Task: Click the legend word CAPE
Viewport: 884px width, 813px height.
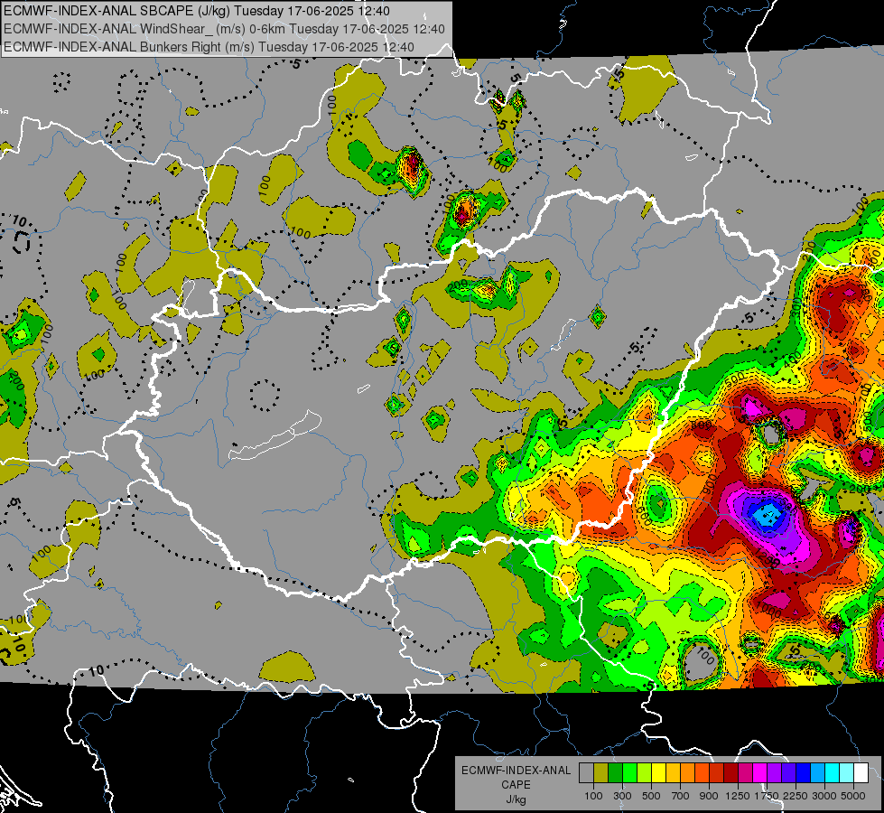Action: point(516,785)
